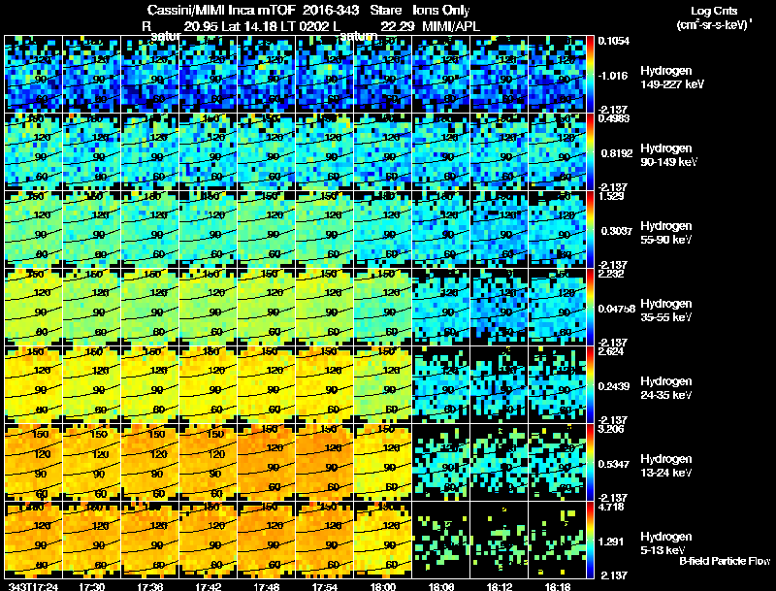
Task: Select the 13-24 keV panel at 18:18
Action: pos(557,462)
